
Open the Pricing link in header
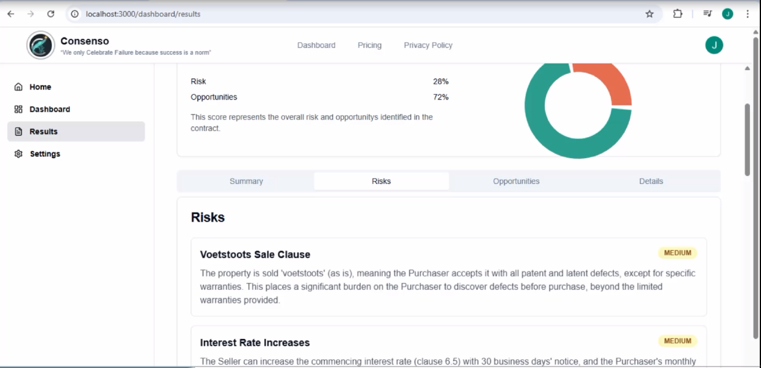pyautogui.click(x=369, y=45)
